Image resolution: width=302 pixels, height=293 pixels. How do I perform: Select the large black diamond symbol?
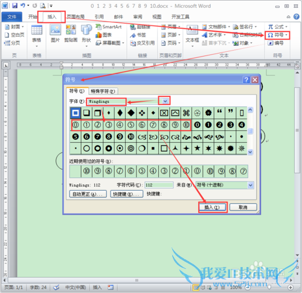tap(131, 113)
